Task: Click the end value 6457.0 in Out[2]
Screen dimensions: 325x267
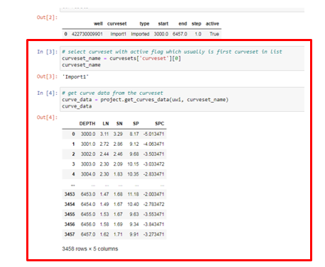Action: click(x=180, y=34)
